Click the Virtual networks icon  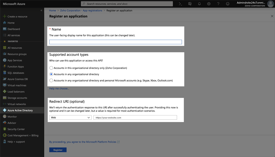coord(5,104)
